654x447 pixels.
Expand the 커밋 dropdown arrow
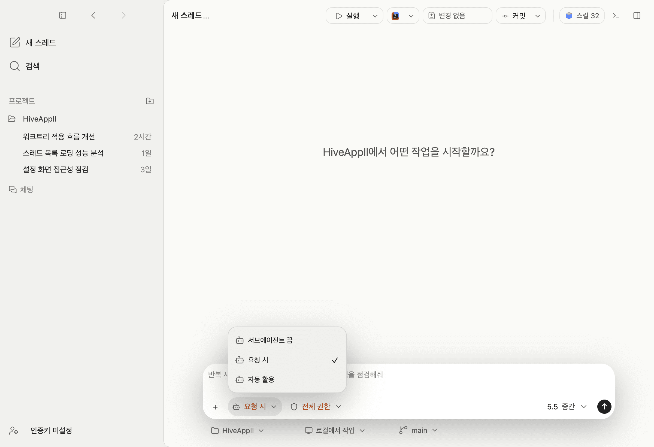(537, 16)
